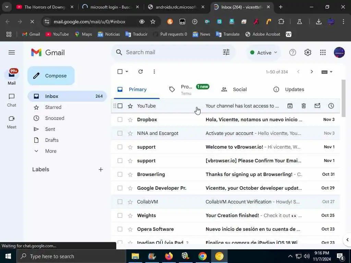Switch to The Horrors of Downg tab
The height and width of the screenshot is (263, 351).
(x=44, y=7)
